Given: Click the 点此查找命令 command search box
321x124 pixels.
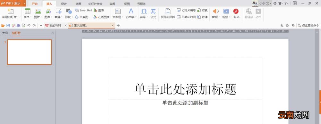Looking at the screenshot, I should [308, 26].
